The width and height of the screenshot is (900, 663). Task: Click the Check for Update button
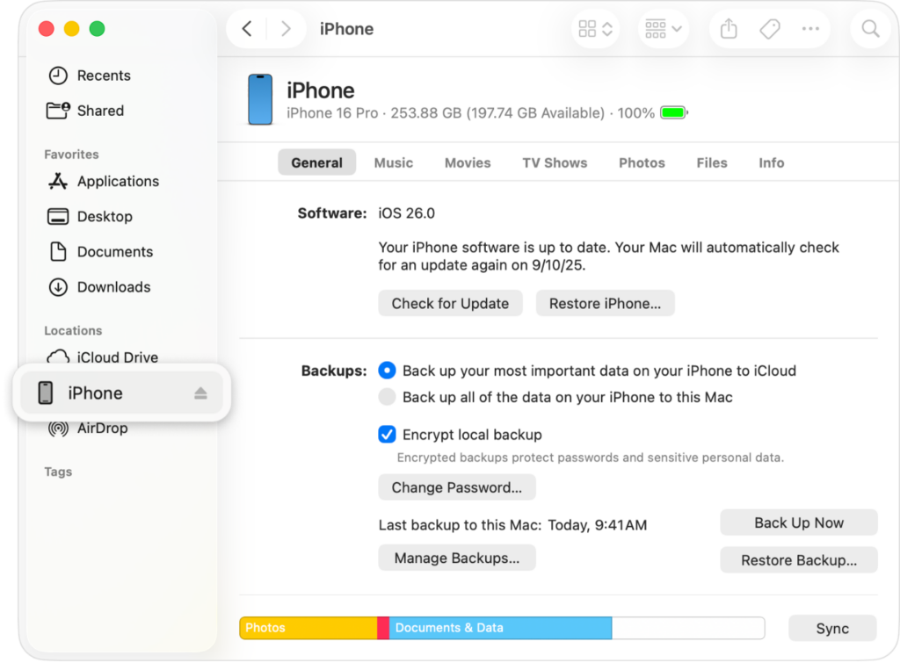click(x=451, y=303)
